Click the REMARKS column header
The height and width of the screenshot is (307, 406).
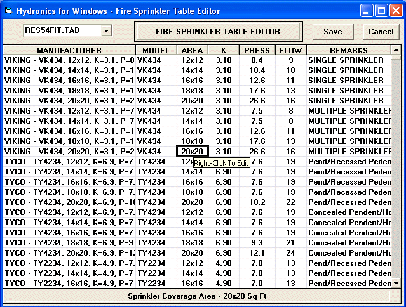click(x=349, y=50)
